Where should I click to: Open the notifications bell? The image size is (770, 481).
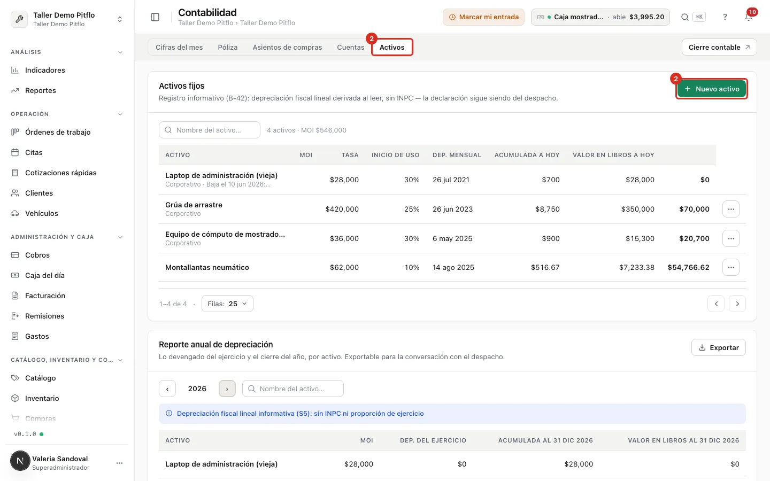[749, 17]
